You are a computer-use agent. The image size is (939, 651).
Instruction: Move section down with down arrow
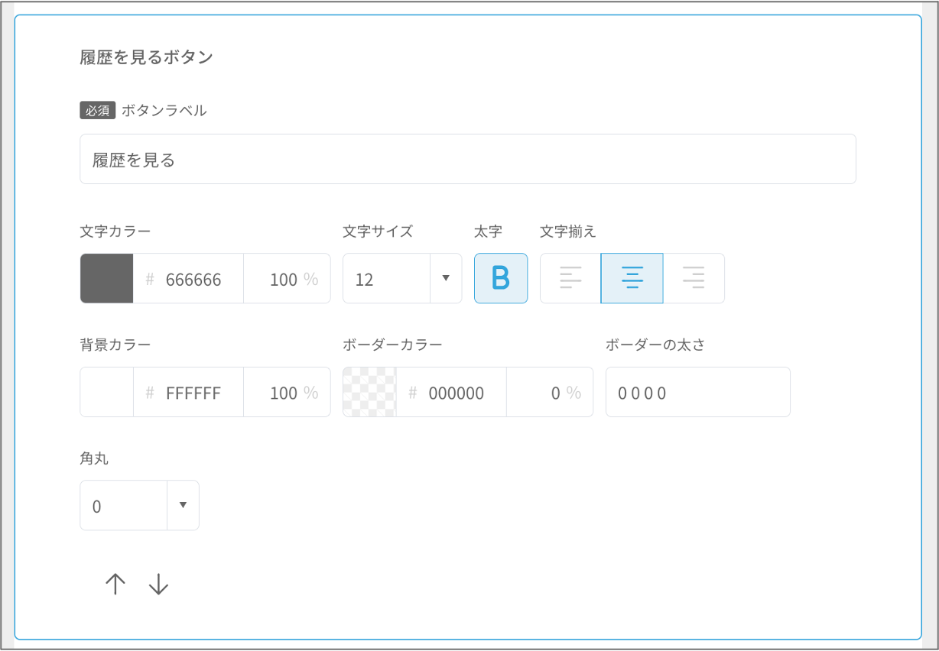pos(158,585)
